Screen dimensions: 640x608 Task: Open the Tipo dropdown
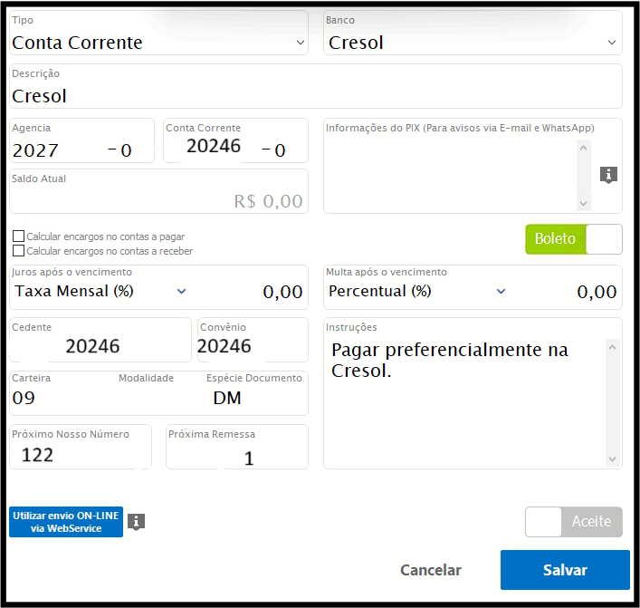(159, 42)
